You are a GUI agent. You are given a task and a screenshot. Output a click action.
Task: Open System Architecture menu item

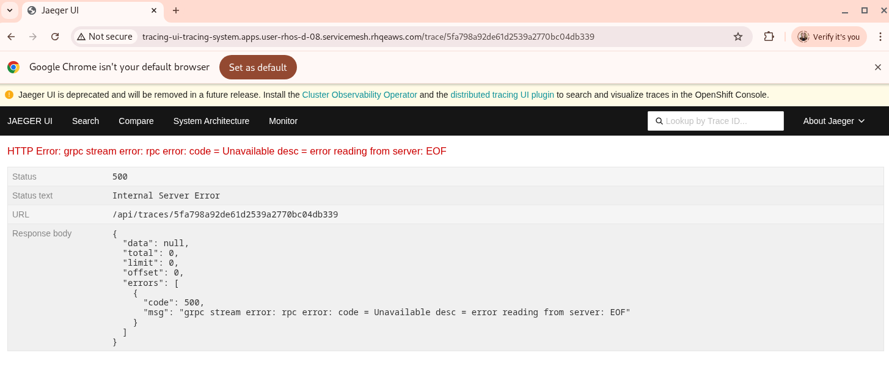pyautogui.click(x=211, y=121)
